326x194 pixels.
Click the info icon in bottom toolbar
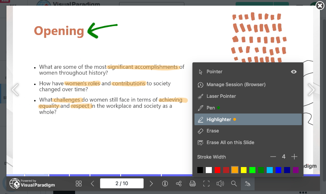coord(165,184)
